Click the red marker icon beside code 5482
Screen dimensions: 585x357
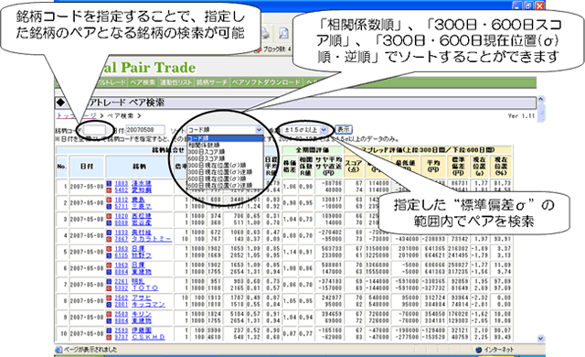coord(109,190)
